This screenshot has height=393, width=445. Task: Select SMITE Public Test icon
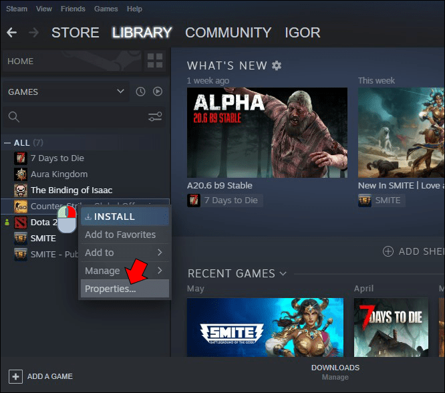[21, 254]
